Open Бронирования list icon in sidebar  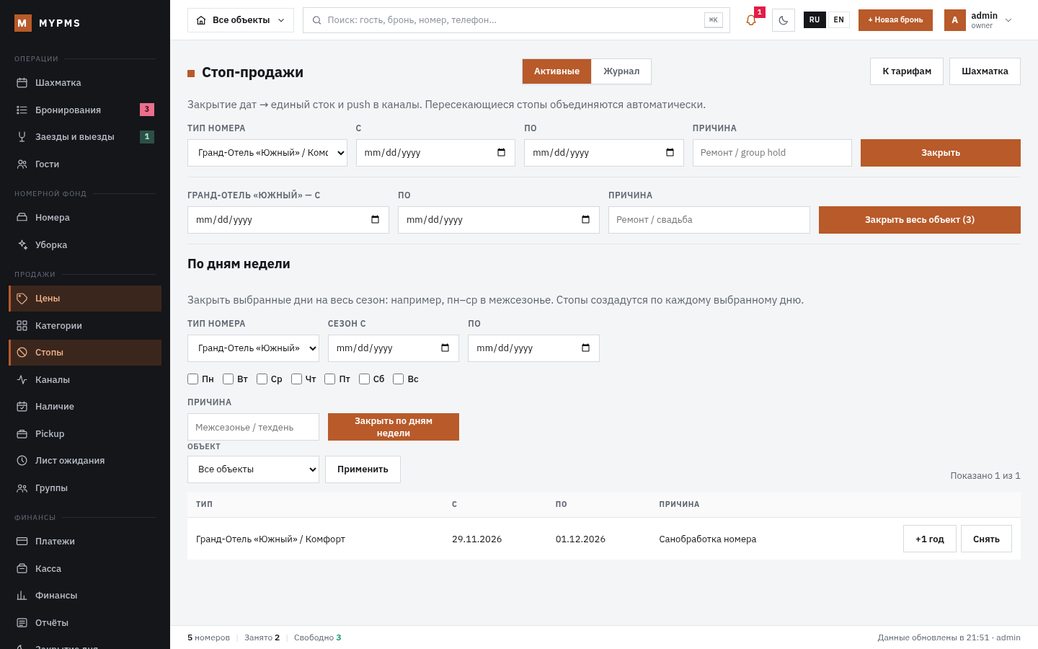pyautogui.click(x=22, y=110)
